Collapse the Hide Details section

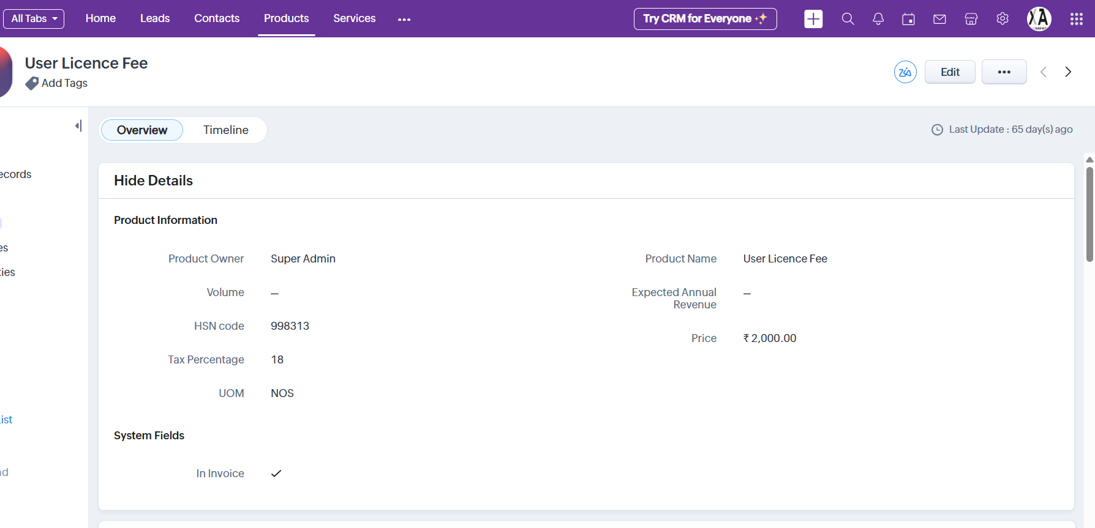(x=153, y=180)
